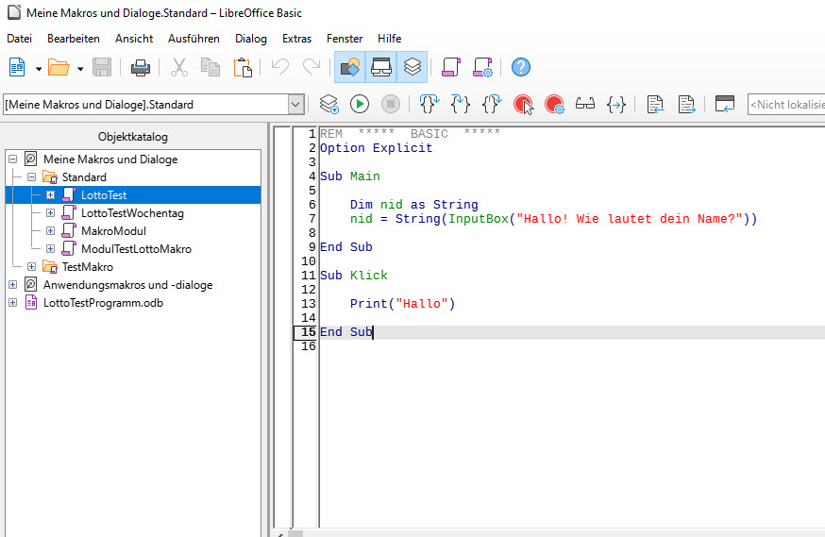Click the Undo arrow icon
The height and width of the screenshot is (537, 825).
pyautogui.click(x=280, y=67)
